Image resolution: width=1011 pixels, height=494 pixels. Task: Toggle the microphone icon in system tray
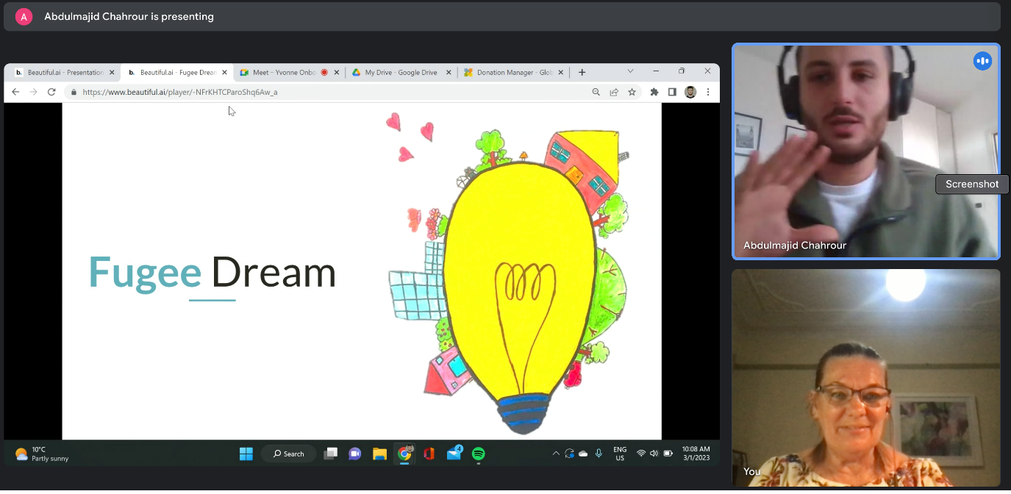pyautogui.click(x=599, y=454)
